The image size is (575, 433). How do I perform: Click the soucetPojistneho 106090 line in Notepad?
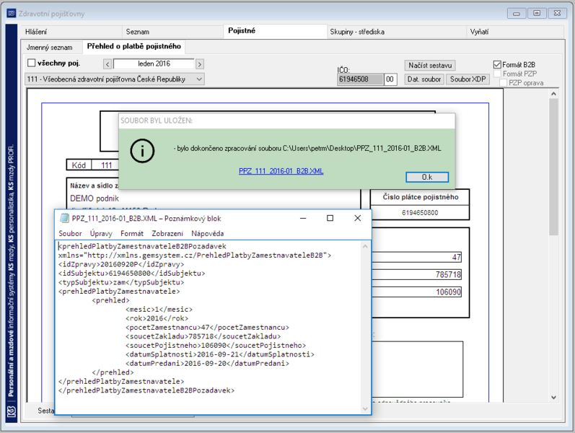(216, 345)
